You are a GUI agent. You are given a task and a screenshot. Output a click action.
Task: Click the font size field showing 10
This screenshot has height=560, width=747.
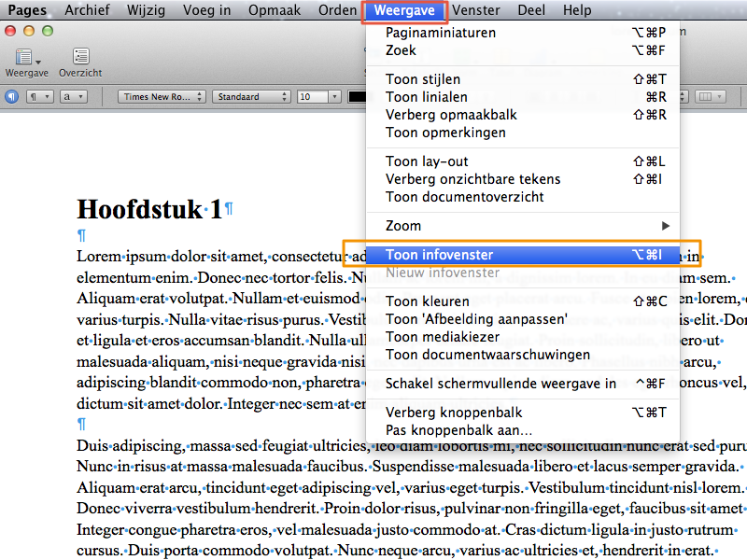pyautogui.click(x=313, y=97)
